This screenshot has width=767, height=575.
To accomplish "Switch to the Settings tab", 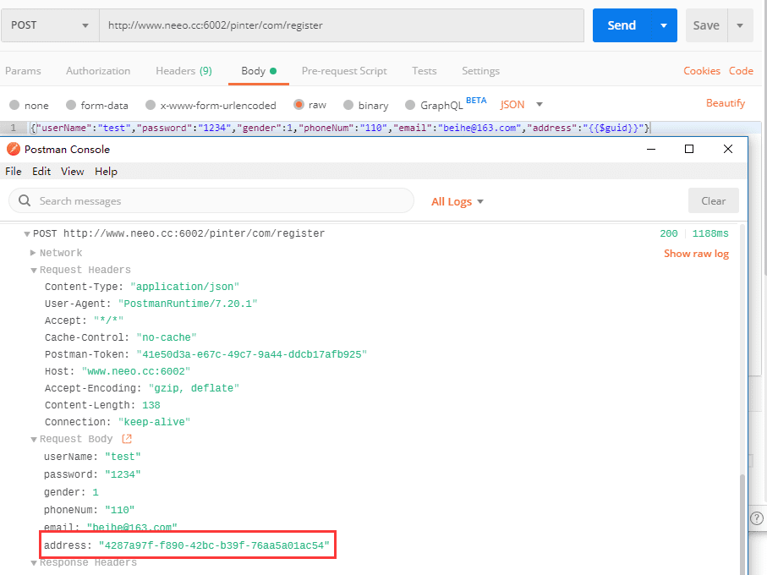I will click(481, 71).
